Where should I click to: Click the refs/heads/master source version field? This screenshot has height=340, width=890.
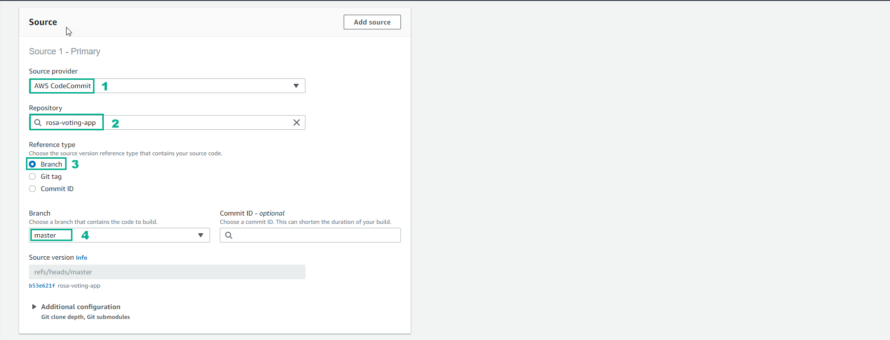pos(166,272)
